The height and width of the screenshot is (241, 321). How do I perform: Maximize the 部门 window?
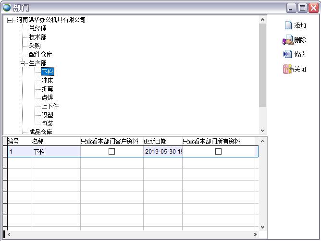(x=302, y=8)
